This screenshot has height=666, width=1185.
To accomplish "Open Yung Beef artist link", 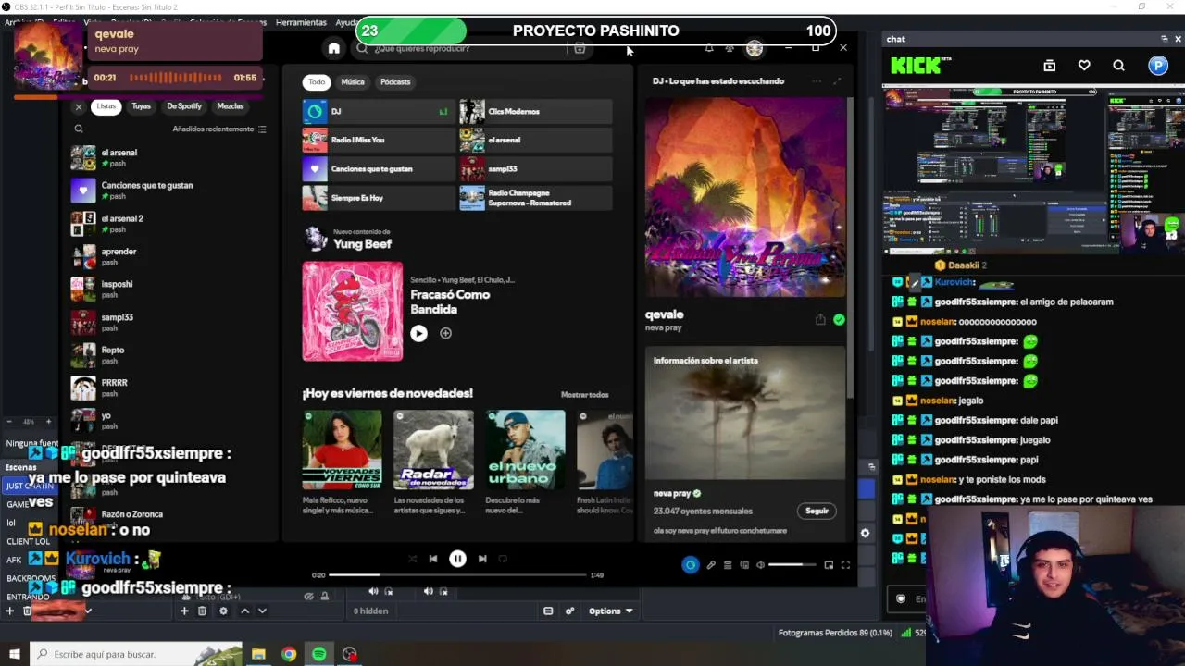I will click(363, 244).
